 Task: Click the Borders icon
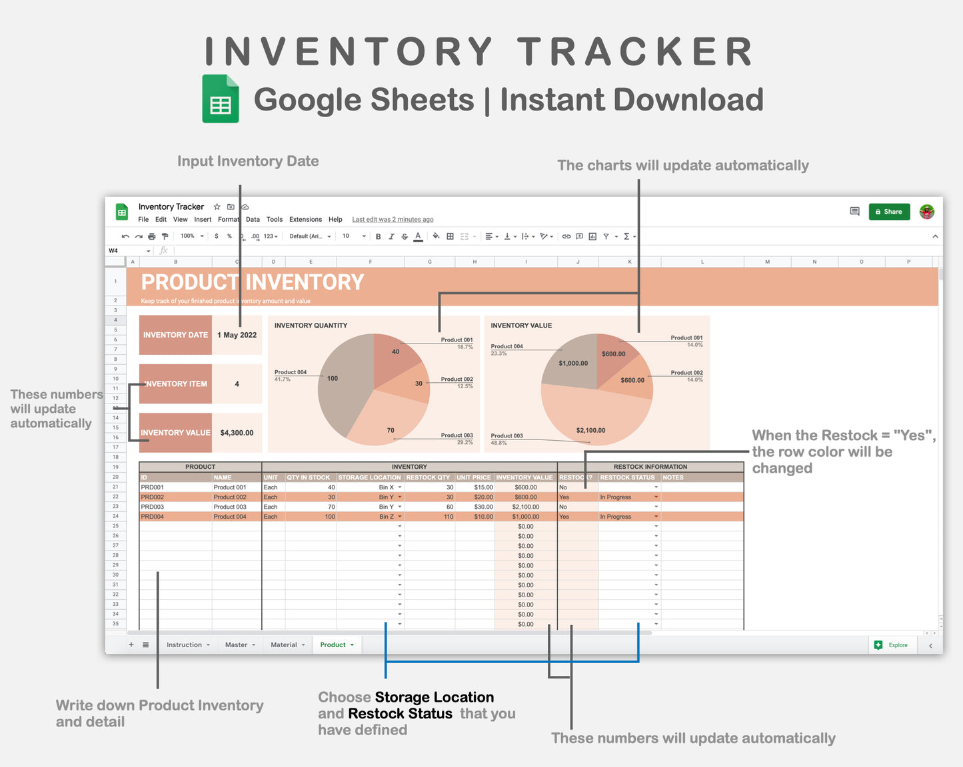449,236
